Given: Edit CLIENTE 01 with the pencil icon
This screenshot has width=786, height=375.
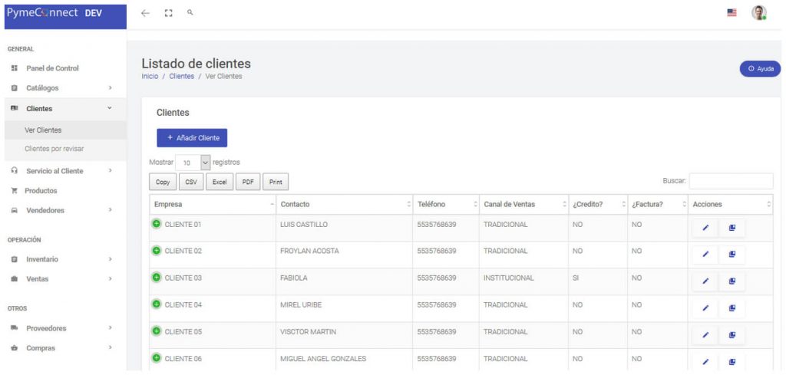Looking at the screenshot, I should point(705,228).
